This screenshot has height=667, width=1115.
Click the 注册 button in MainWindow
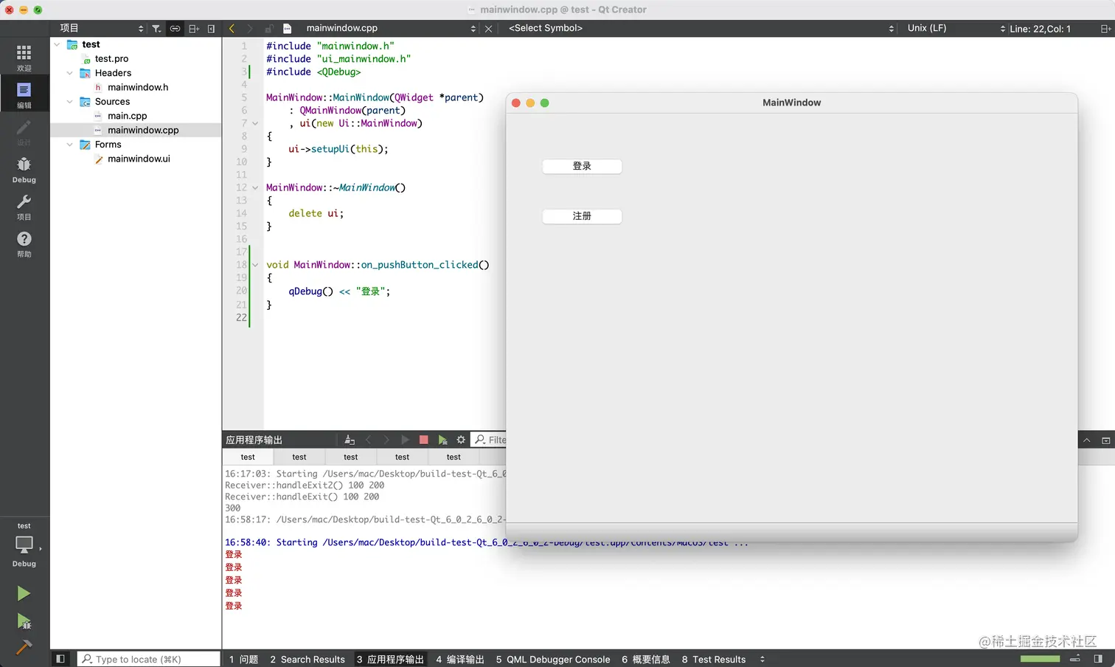point(582,216)
